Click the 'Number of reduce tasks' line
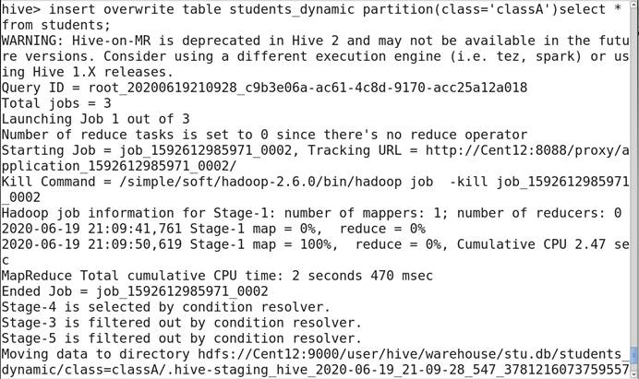Image resolution: width=639 pixels, height=379 pixels. click(x=263, y=135)
